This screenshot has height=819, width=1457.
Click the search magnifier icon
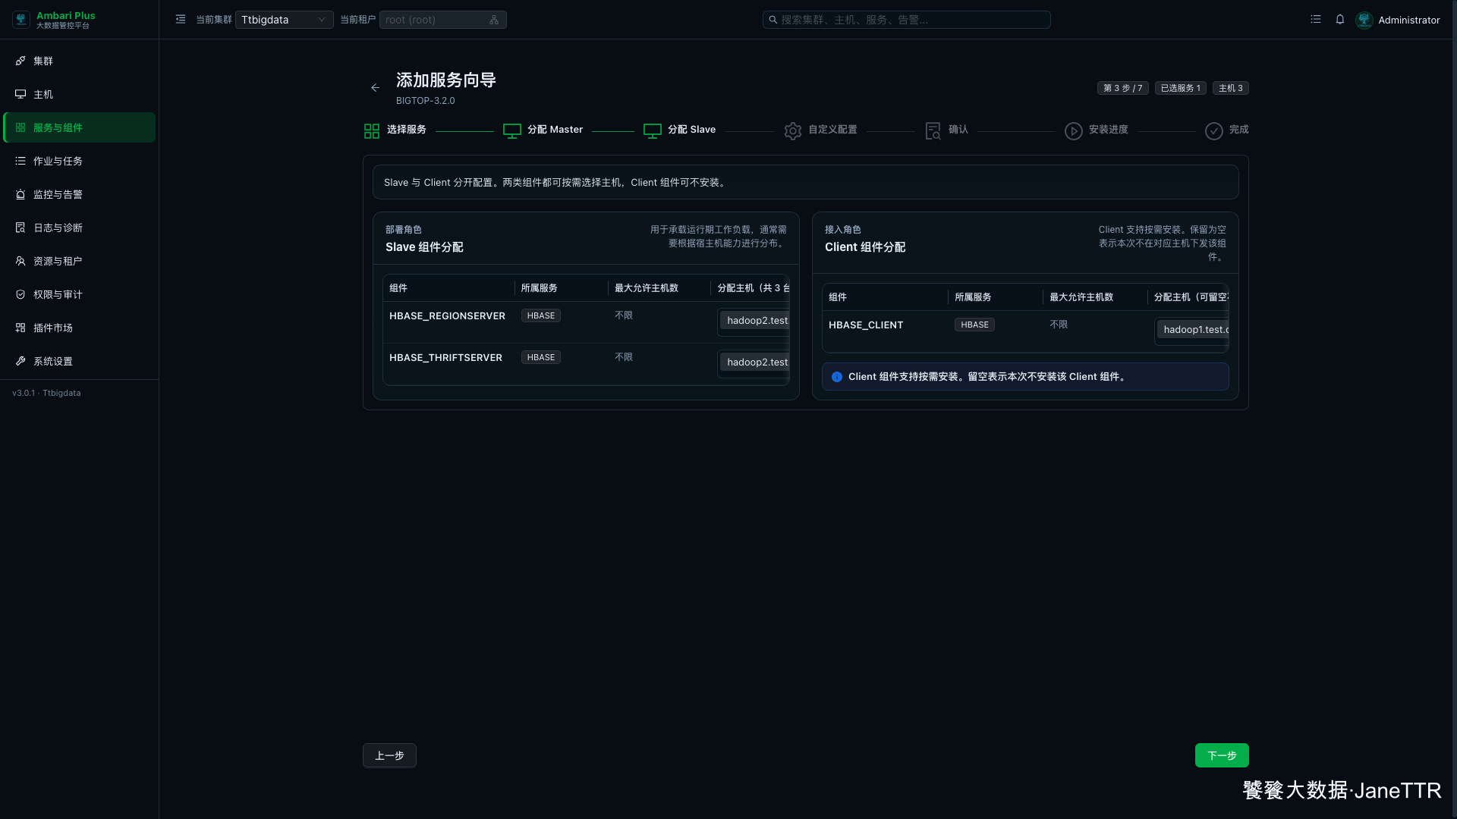pyautogui.click(x=773, y=20)
